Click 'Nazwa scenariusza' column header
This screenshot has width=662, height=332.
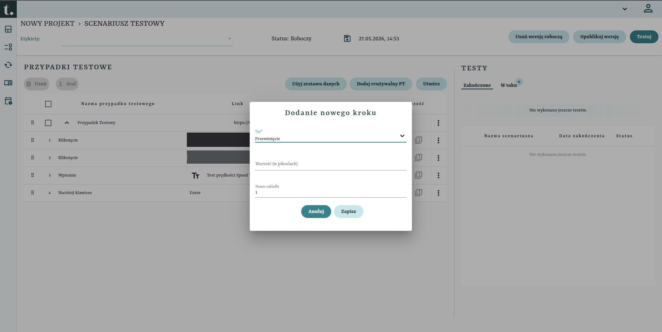[x=509, y=136]
